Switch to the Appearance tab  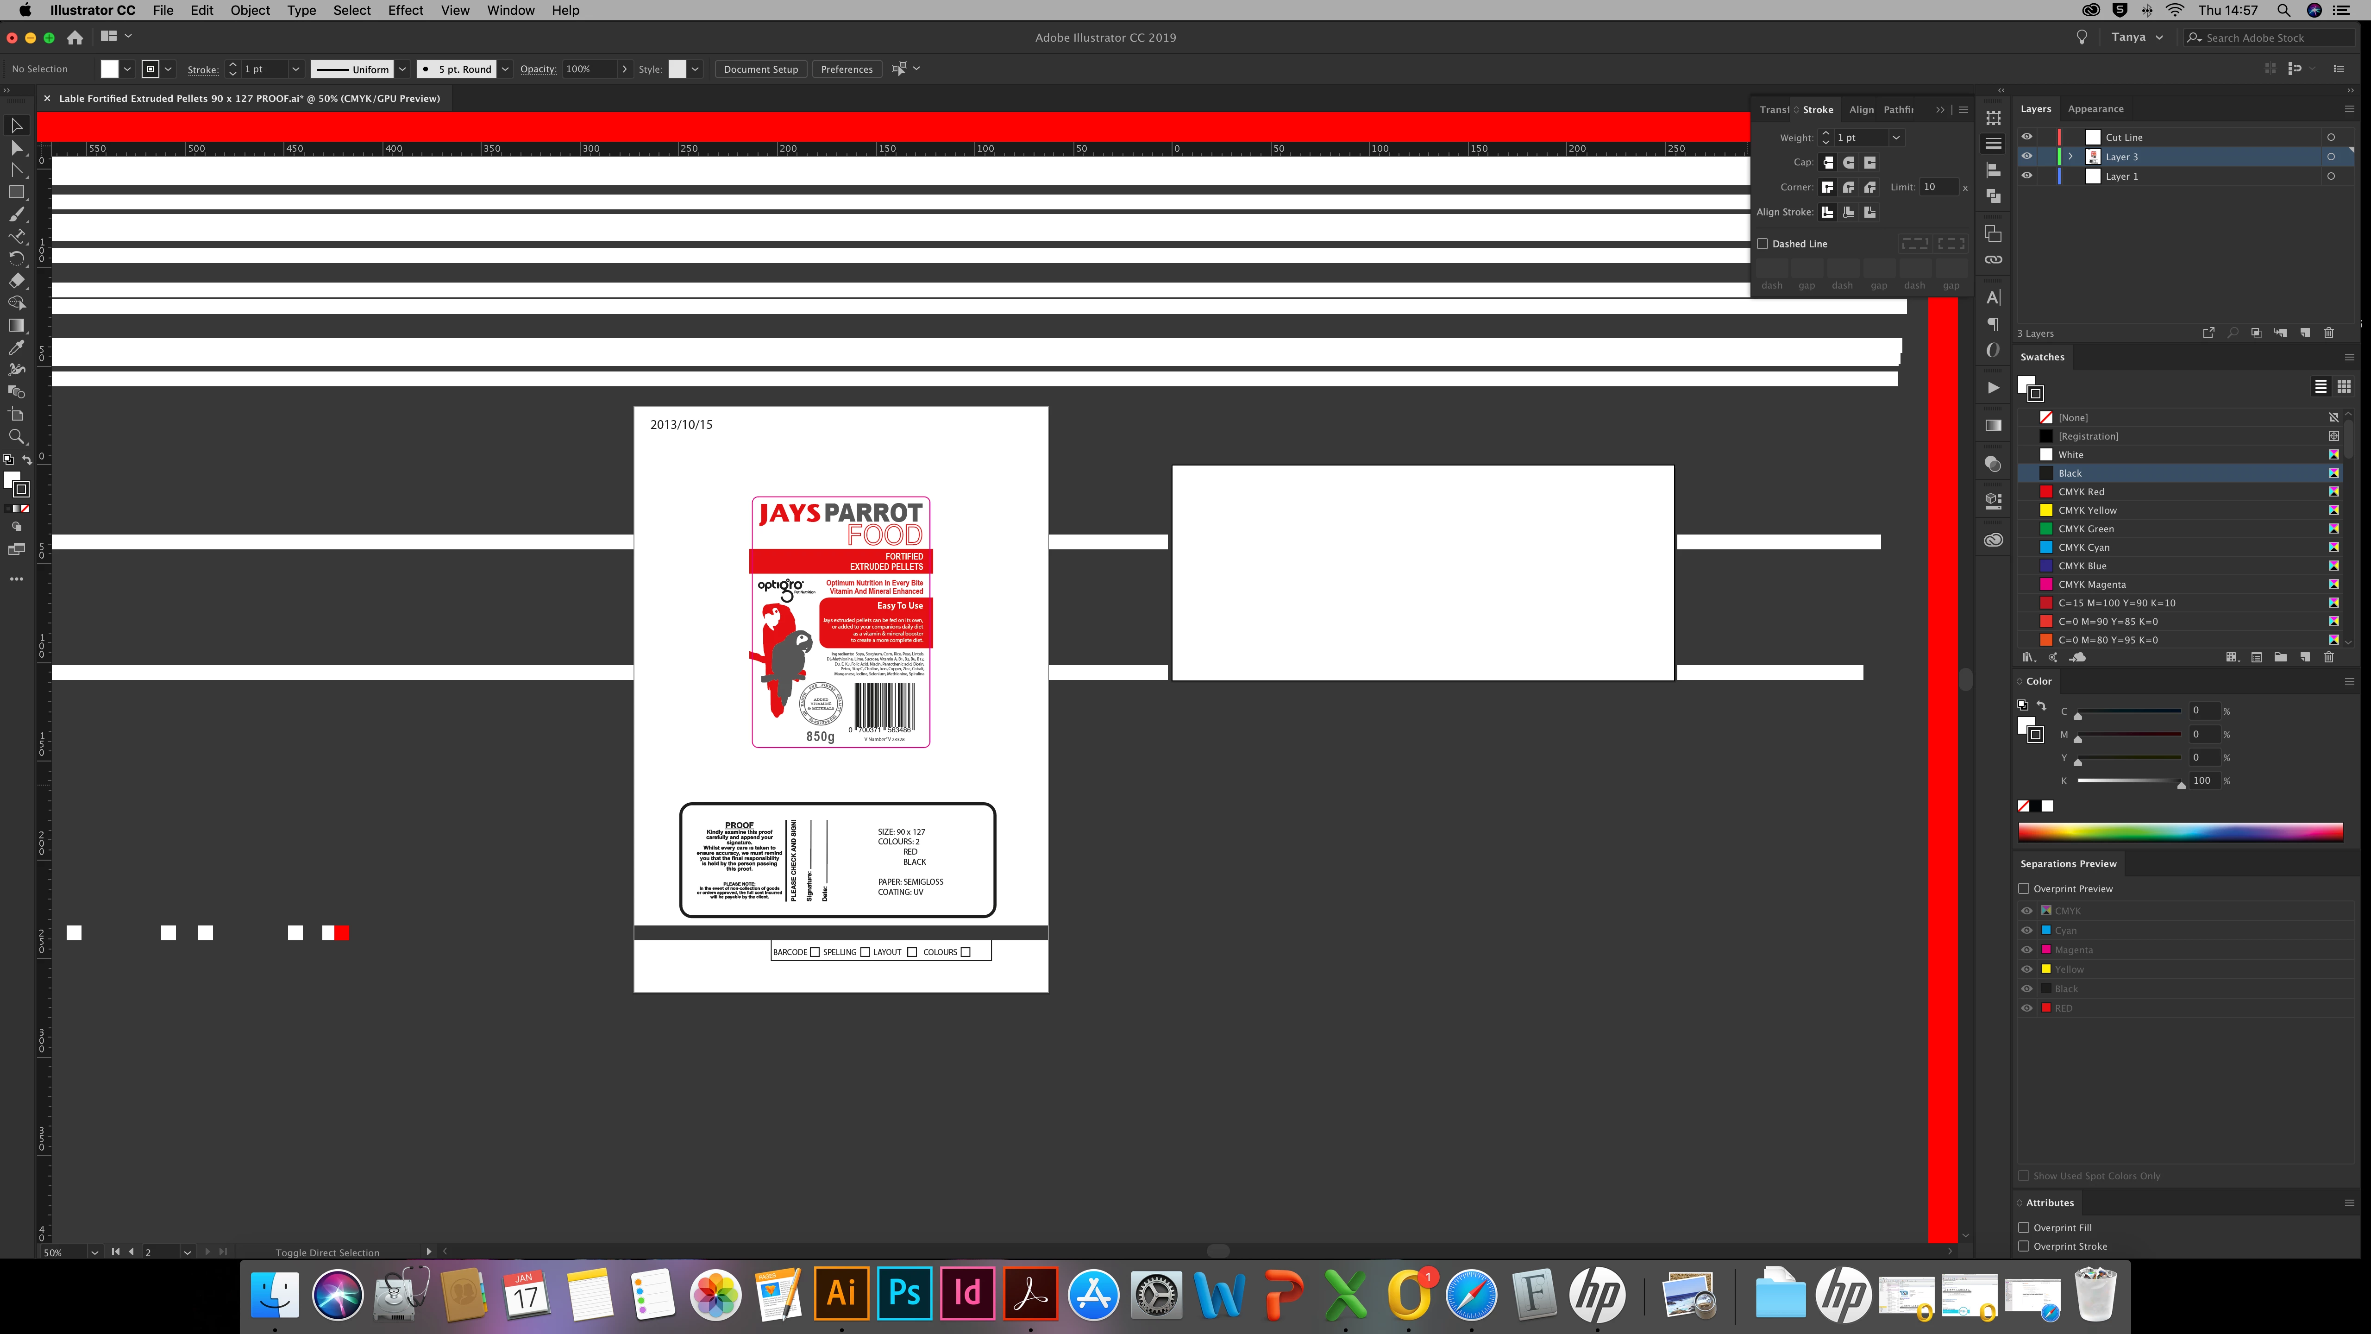click(2095, 109)
